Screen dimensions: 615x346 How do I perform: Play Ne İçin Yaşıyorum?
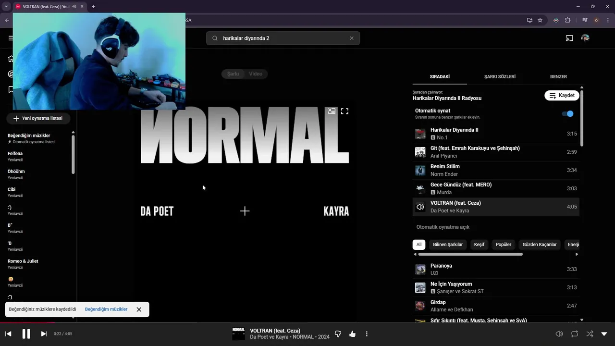[x=496, y=287]
